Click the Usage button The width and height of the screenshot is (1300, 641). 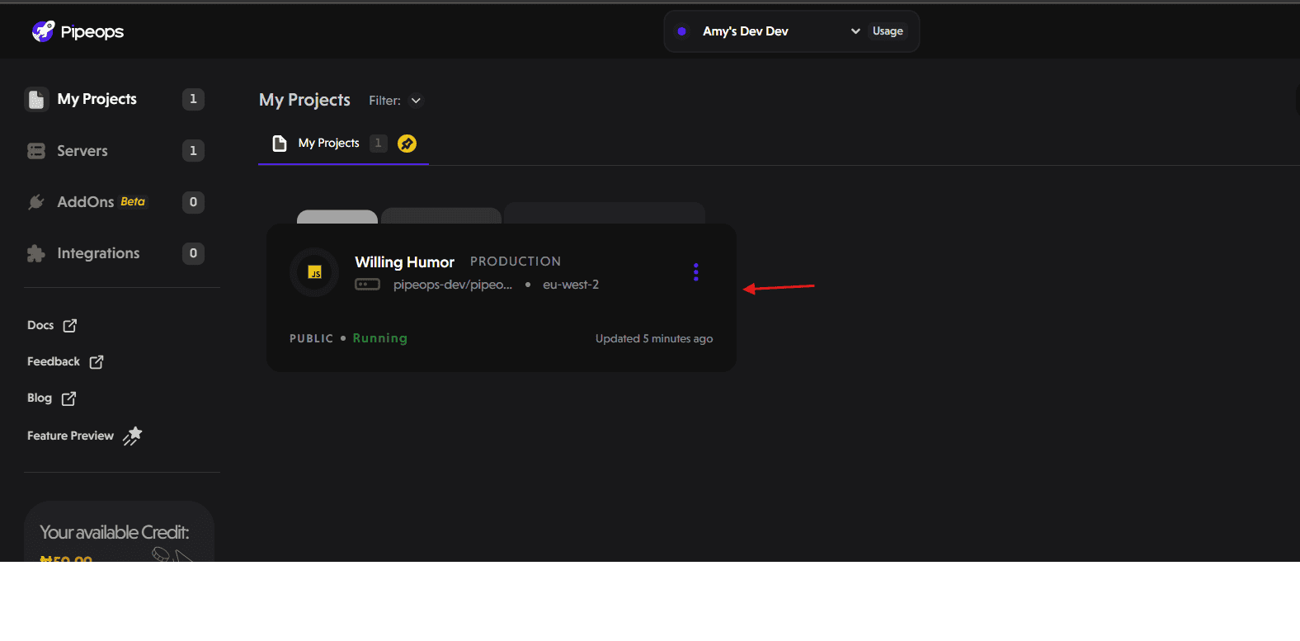[x=888, y=31]
